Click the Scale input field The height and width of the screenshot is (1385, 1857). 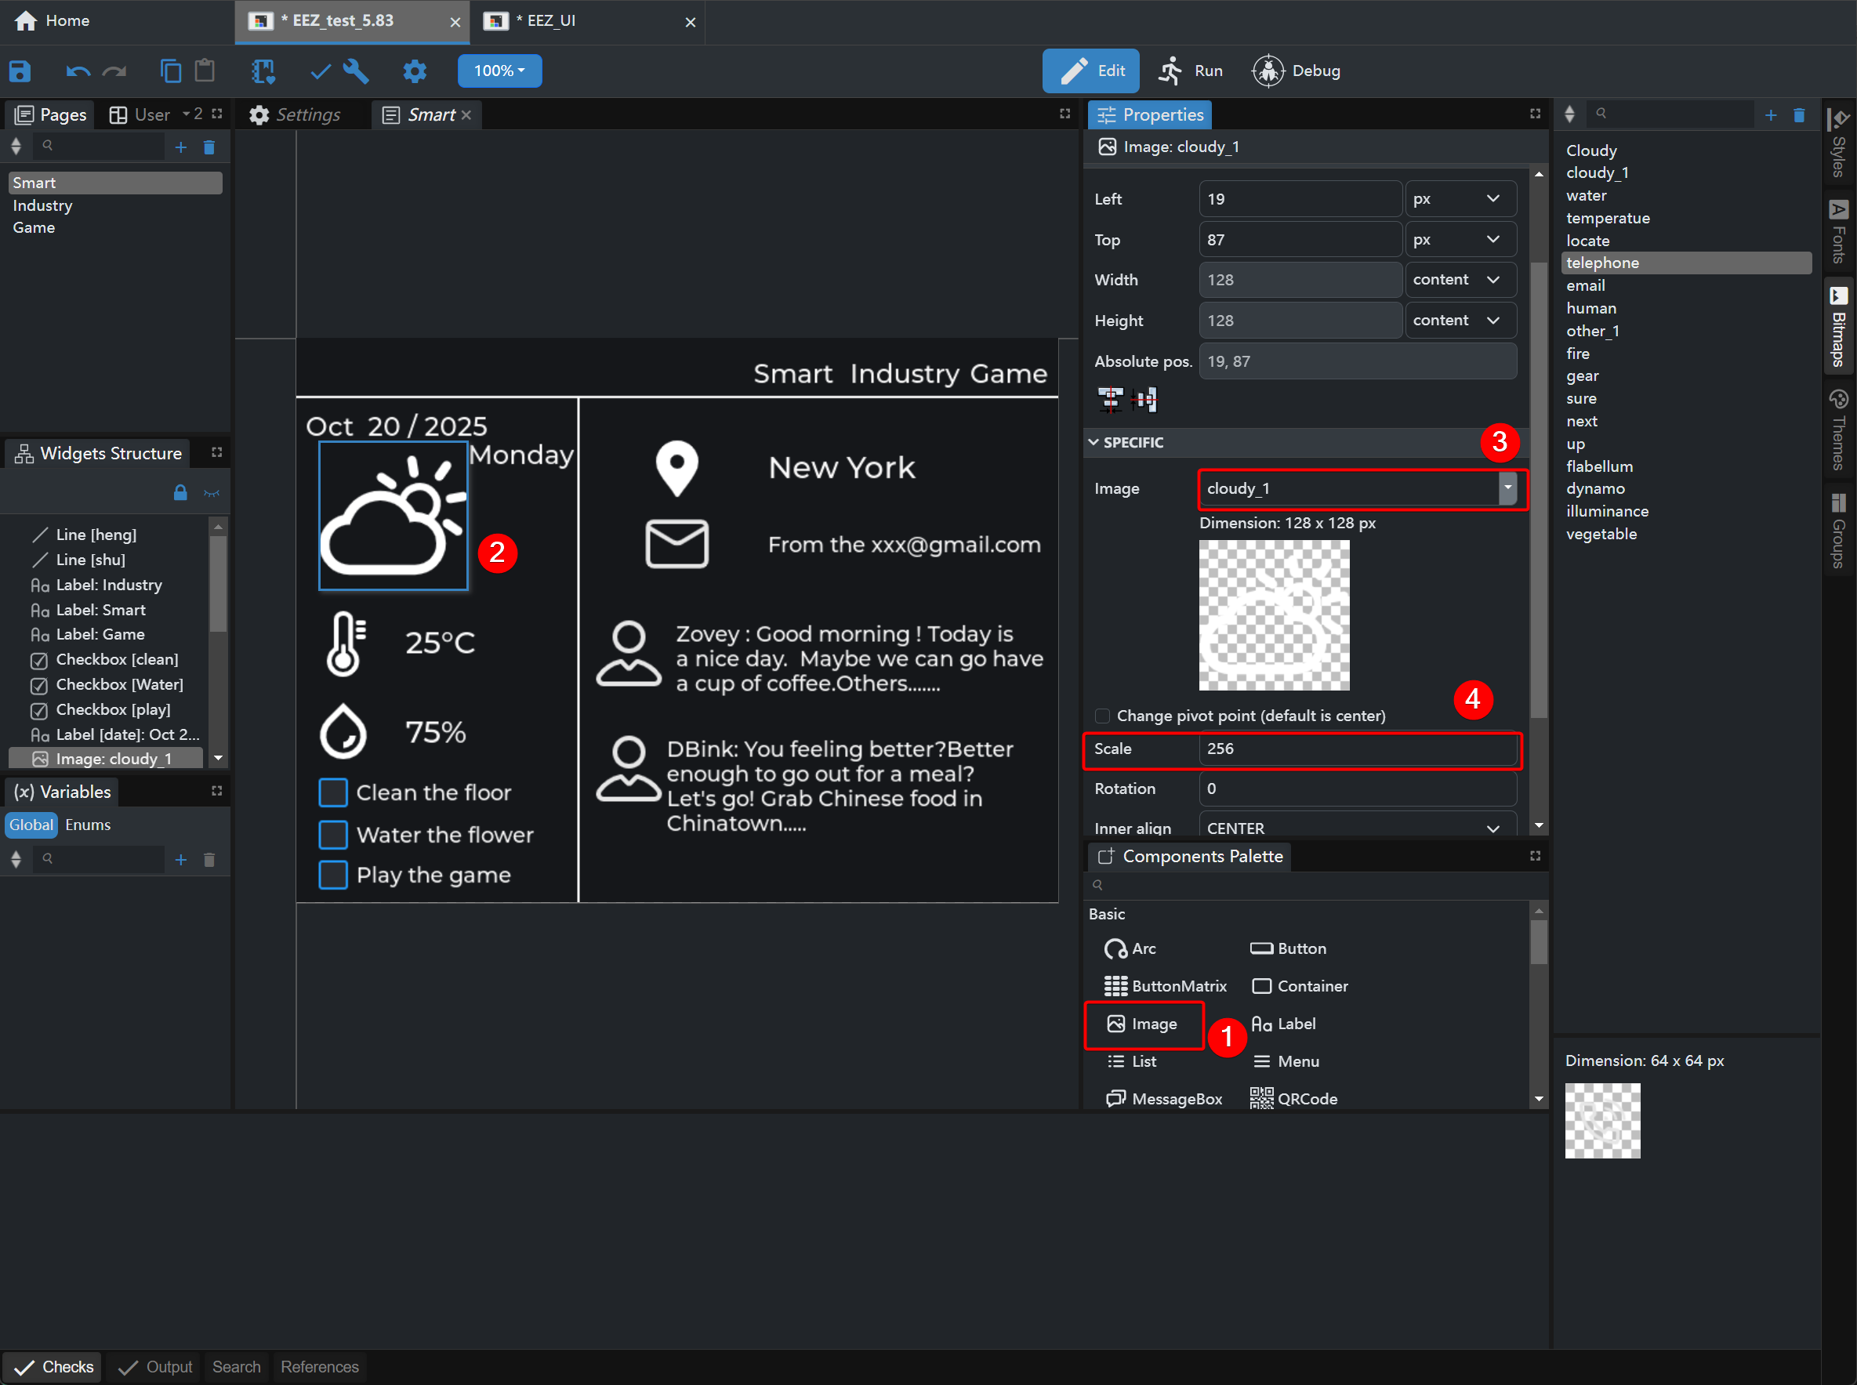[x=1356, y=749]
